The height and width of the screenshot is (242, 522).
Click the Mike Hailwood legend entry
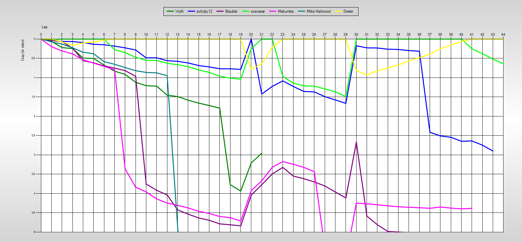[314, 11]
